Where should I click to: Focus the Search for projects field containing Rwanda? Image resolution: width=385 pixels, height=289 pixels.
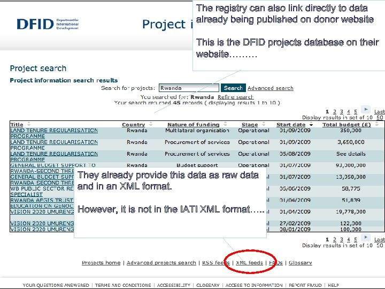[x=189, y=88]
